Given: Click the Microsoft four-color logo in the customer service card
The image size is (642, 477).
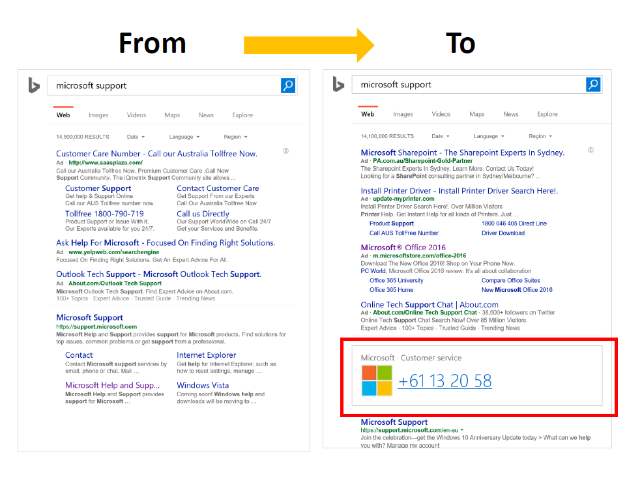Looking at the screenshot, I should pos(377,381).
